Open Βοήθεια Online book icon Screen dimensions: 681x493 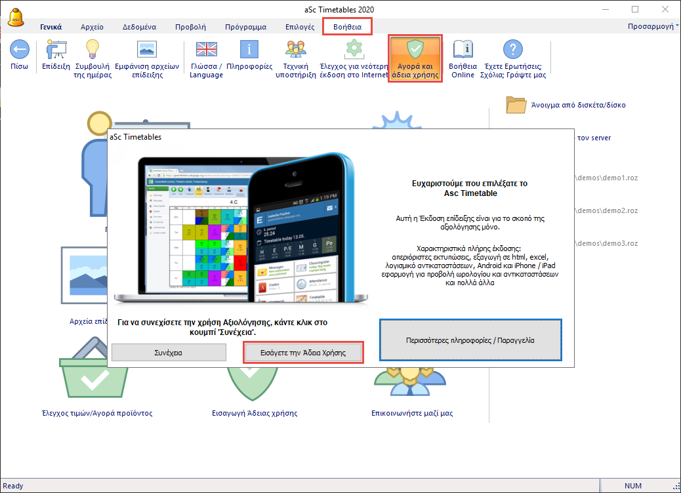tap(463, 50)
